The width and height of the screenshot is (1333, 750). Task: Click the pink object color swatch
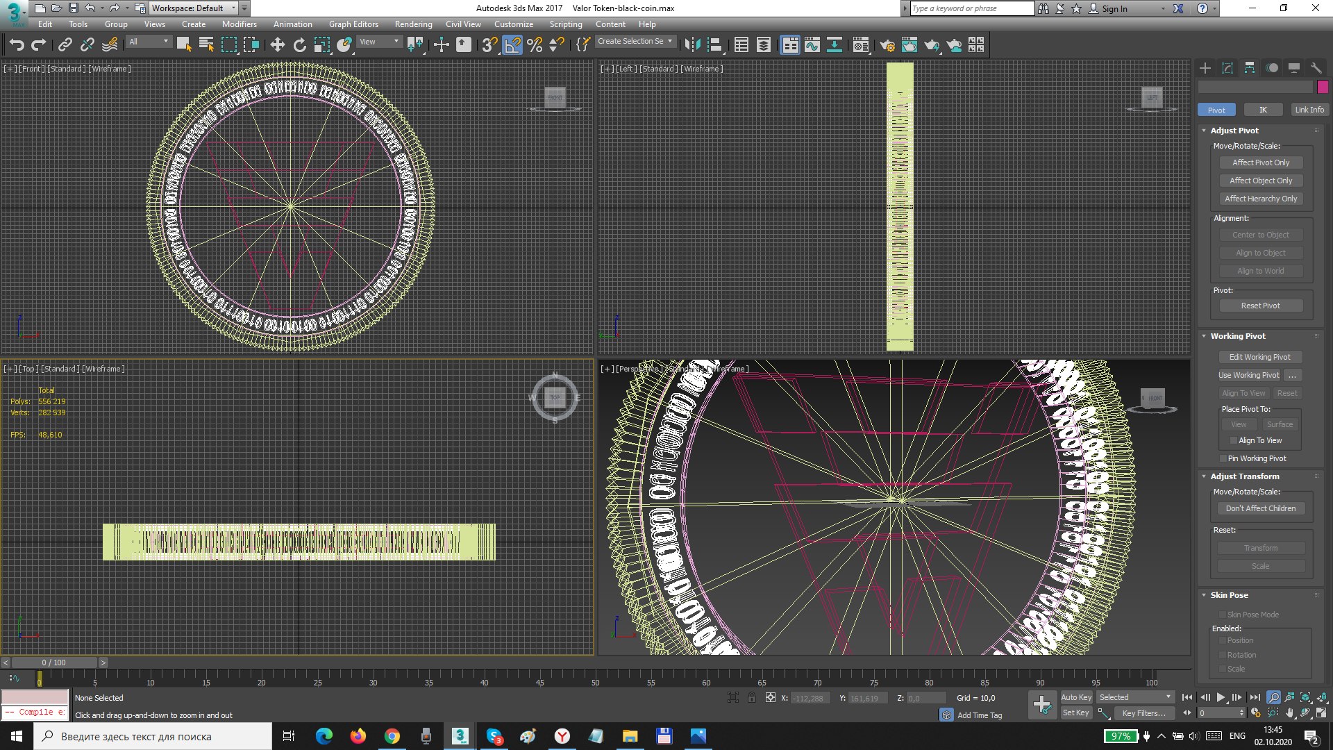[1323, 87]
